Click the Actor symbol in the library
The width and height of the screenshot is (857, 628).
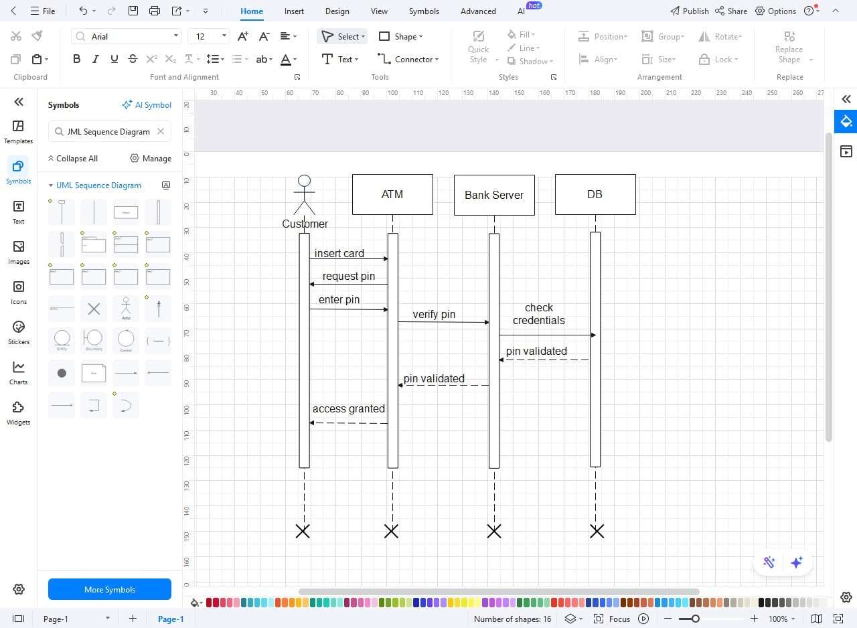coord(126,309)
